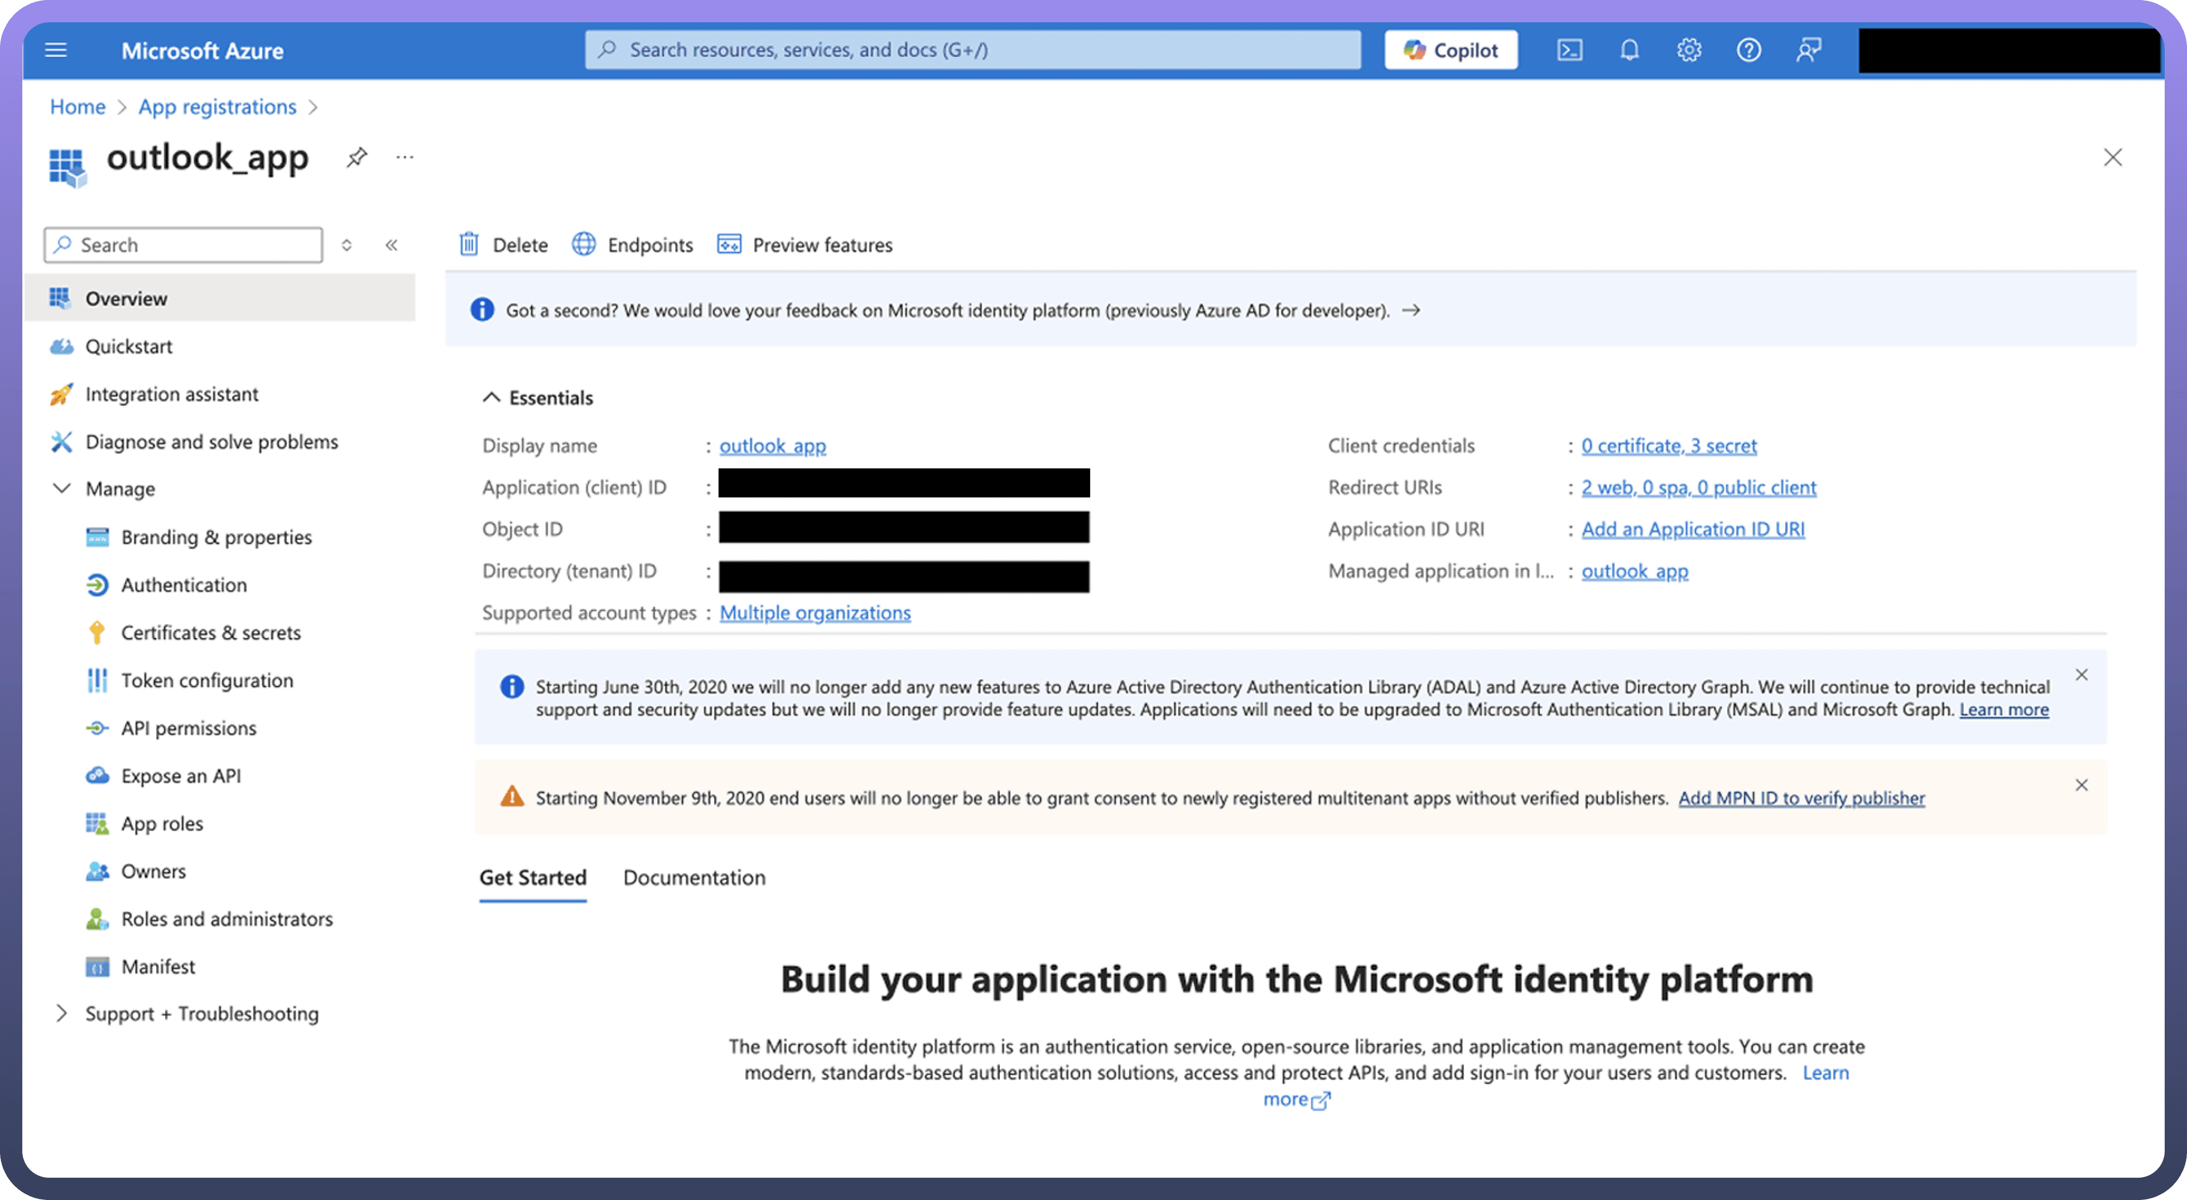Viewport: 2187px width, 1200px height.
Task: Collapse the Manage menu group
Action: [62, 488]
